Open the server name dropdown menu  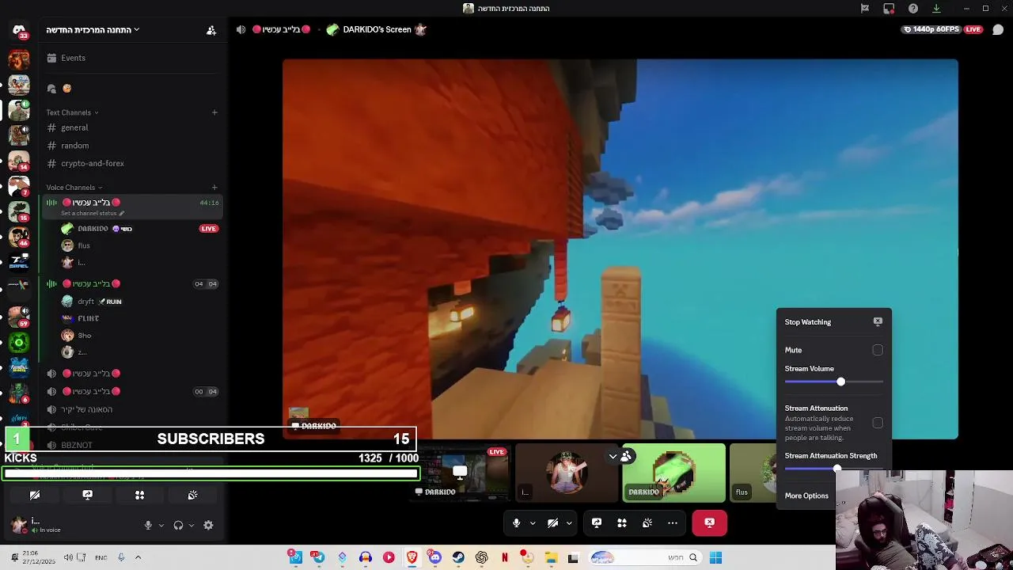coord(93,30)
